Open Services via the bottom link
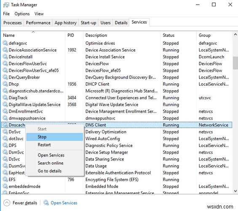Viewport: 238px width, 211px height. coord(64,203)
